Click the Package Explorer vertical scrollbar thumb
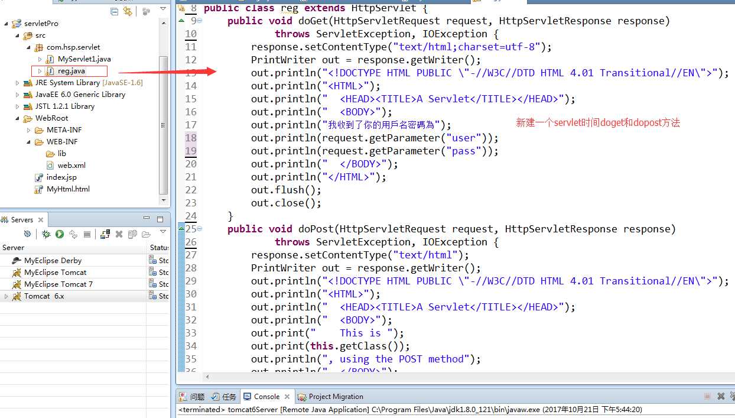The image size is (735, 418). pos(164,124)
